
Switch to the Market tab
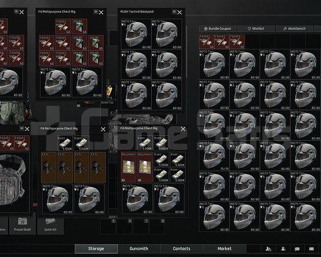coord(224,248)
